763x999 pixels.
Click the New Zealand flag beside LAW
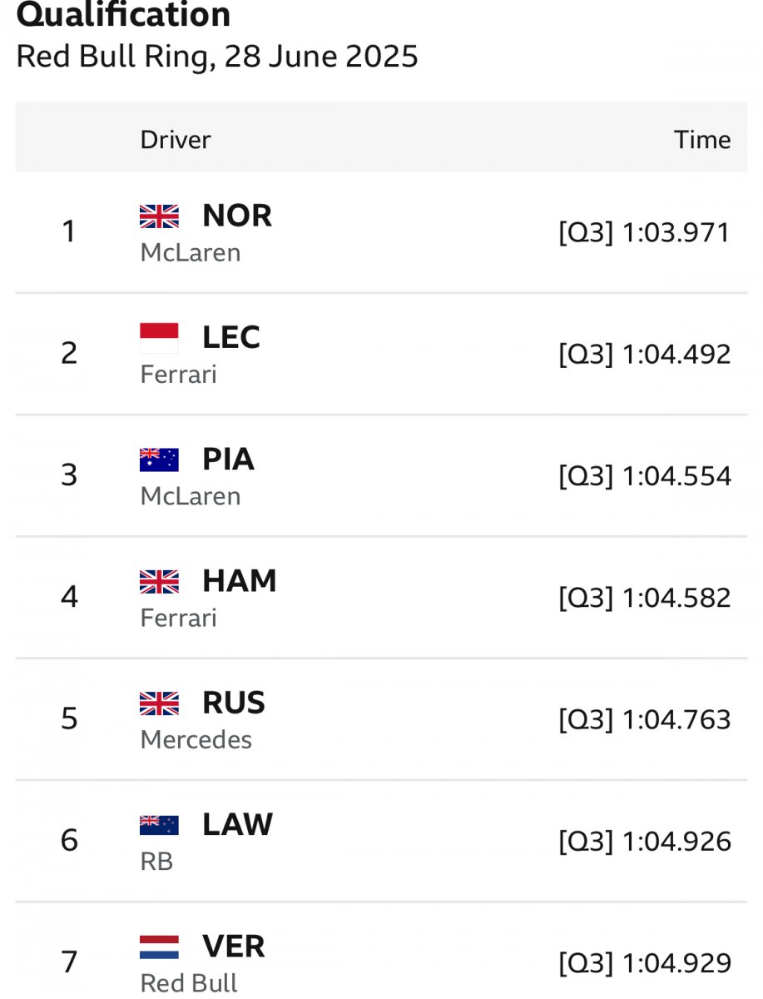point(159,825)
